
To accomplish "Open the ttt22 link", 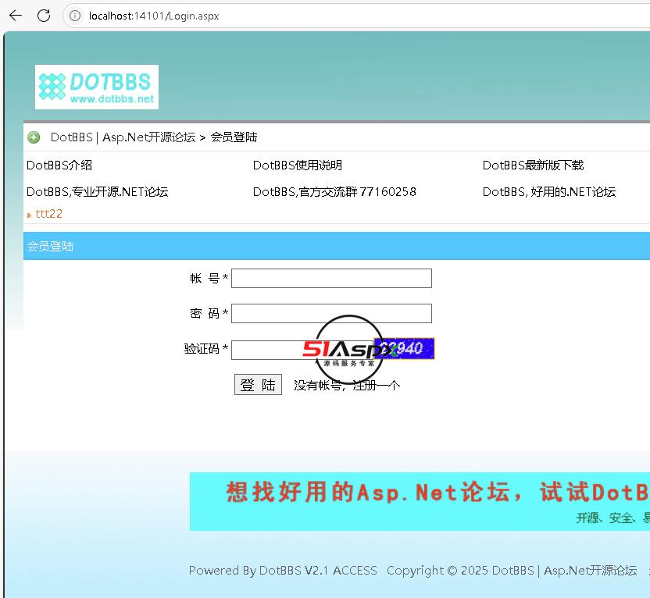I will (x=48, y=214).
